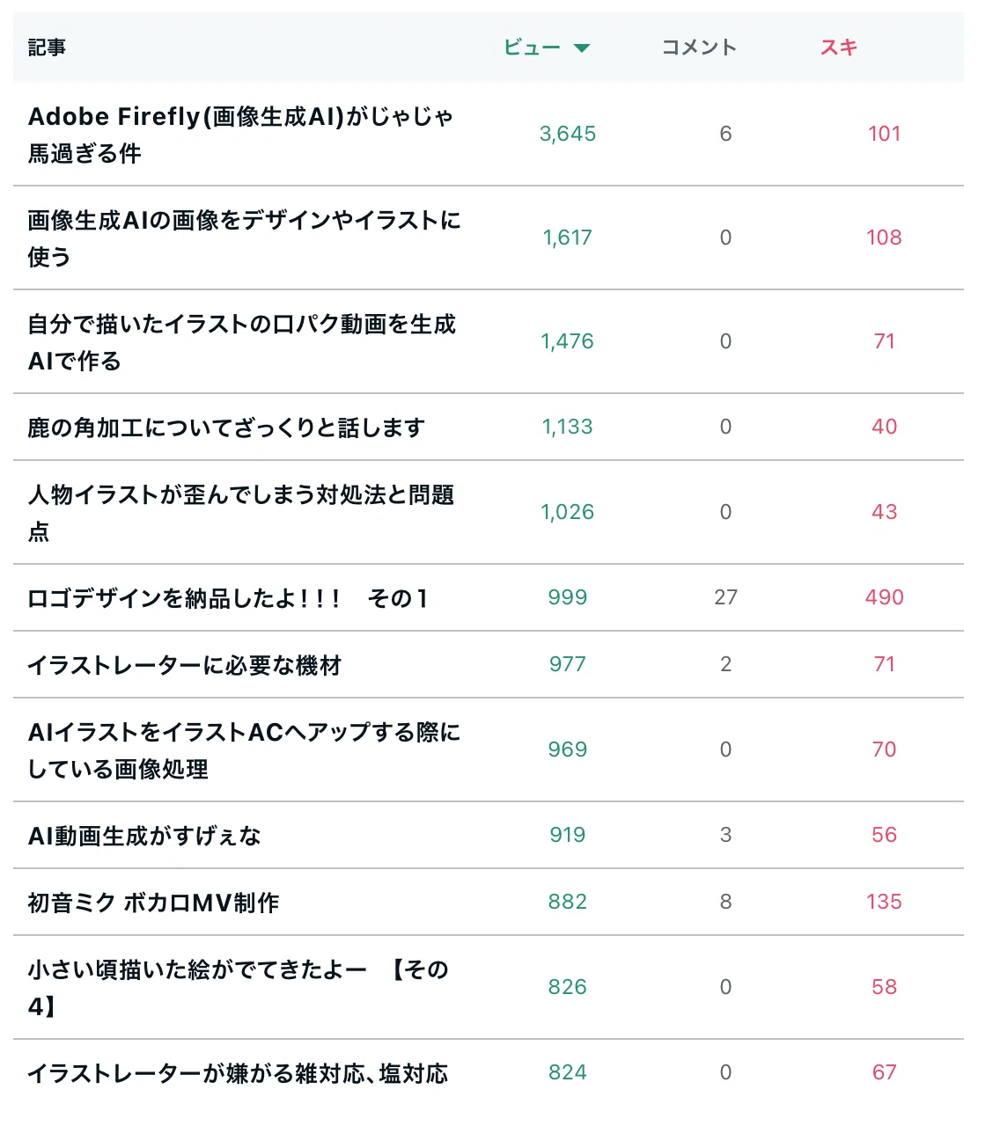
Task: Open the AI動画生成がすげぇな article
Action: (144, 836)
